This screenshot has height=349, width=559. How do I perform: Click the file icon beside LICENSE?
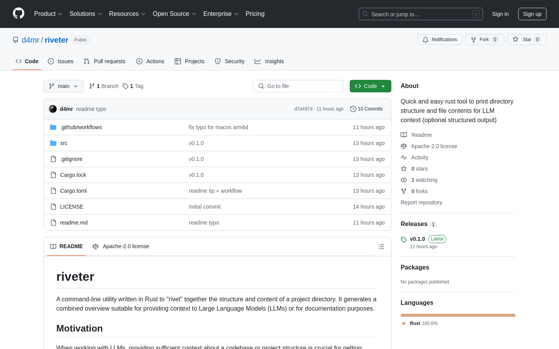point(53,207)
